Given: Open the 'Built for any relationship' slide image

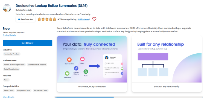Looking at the screenshot, I should coord(167,59).
